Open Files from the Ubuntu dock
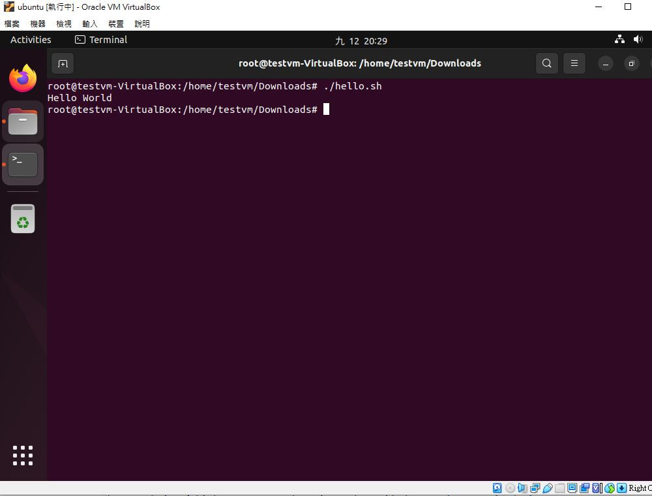652x496 pixels. (23, 121)
